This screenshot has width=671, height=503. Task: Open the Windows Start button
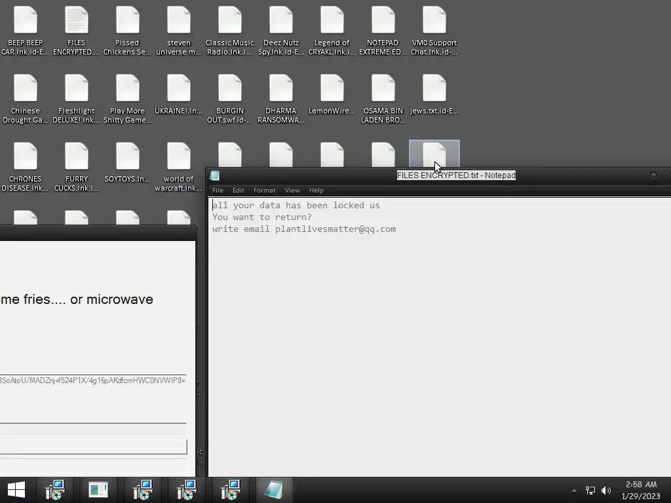coord(16,490)
